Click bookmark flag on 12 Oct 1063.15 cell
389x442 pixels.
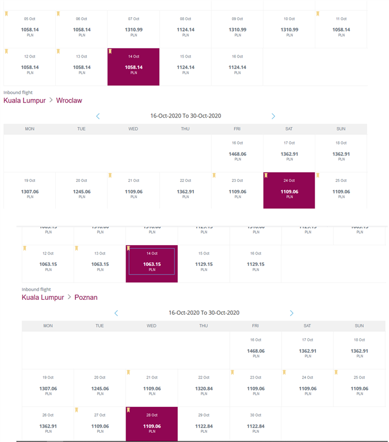[25, 249]
